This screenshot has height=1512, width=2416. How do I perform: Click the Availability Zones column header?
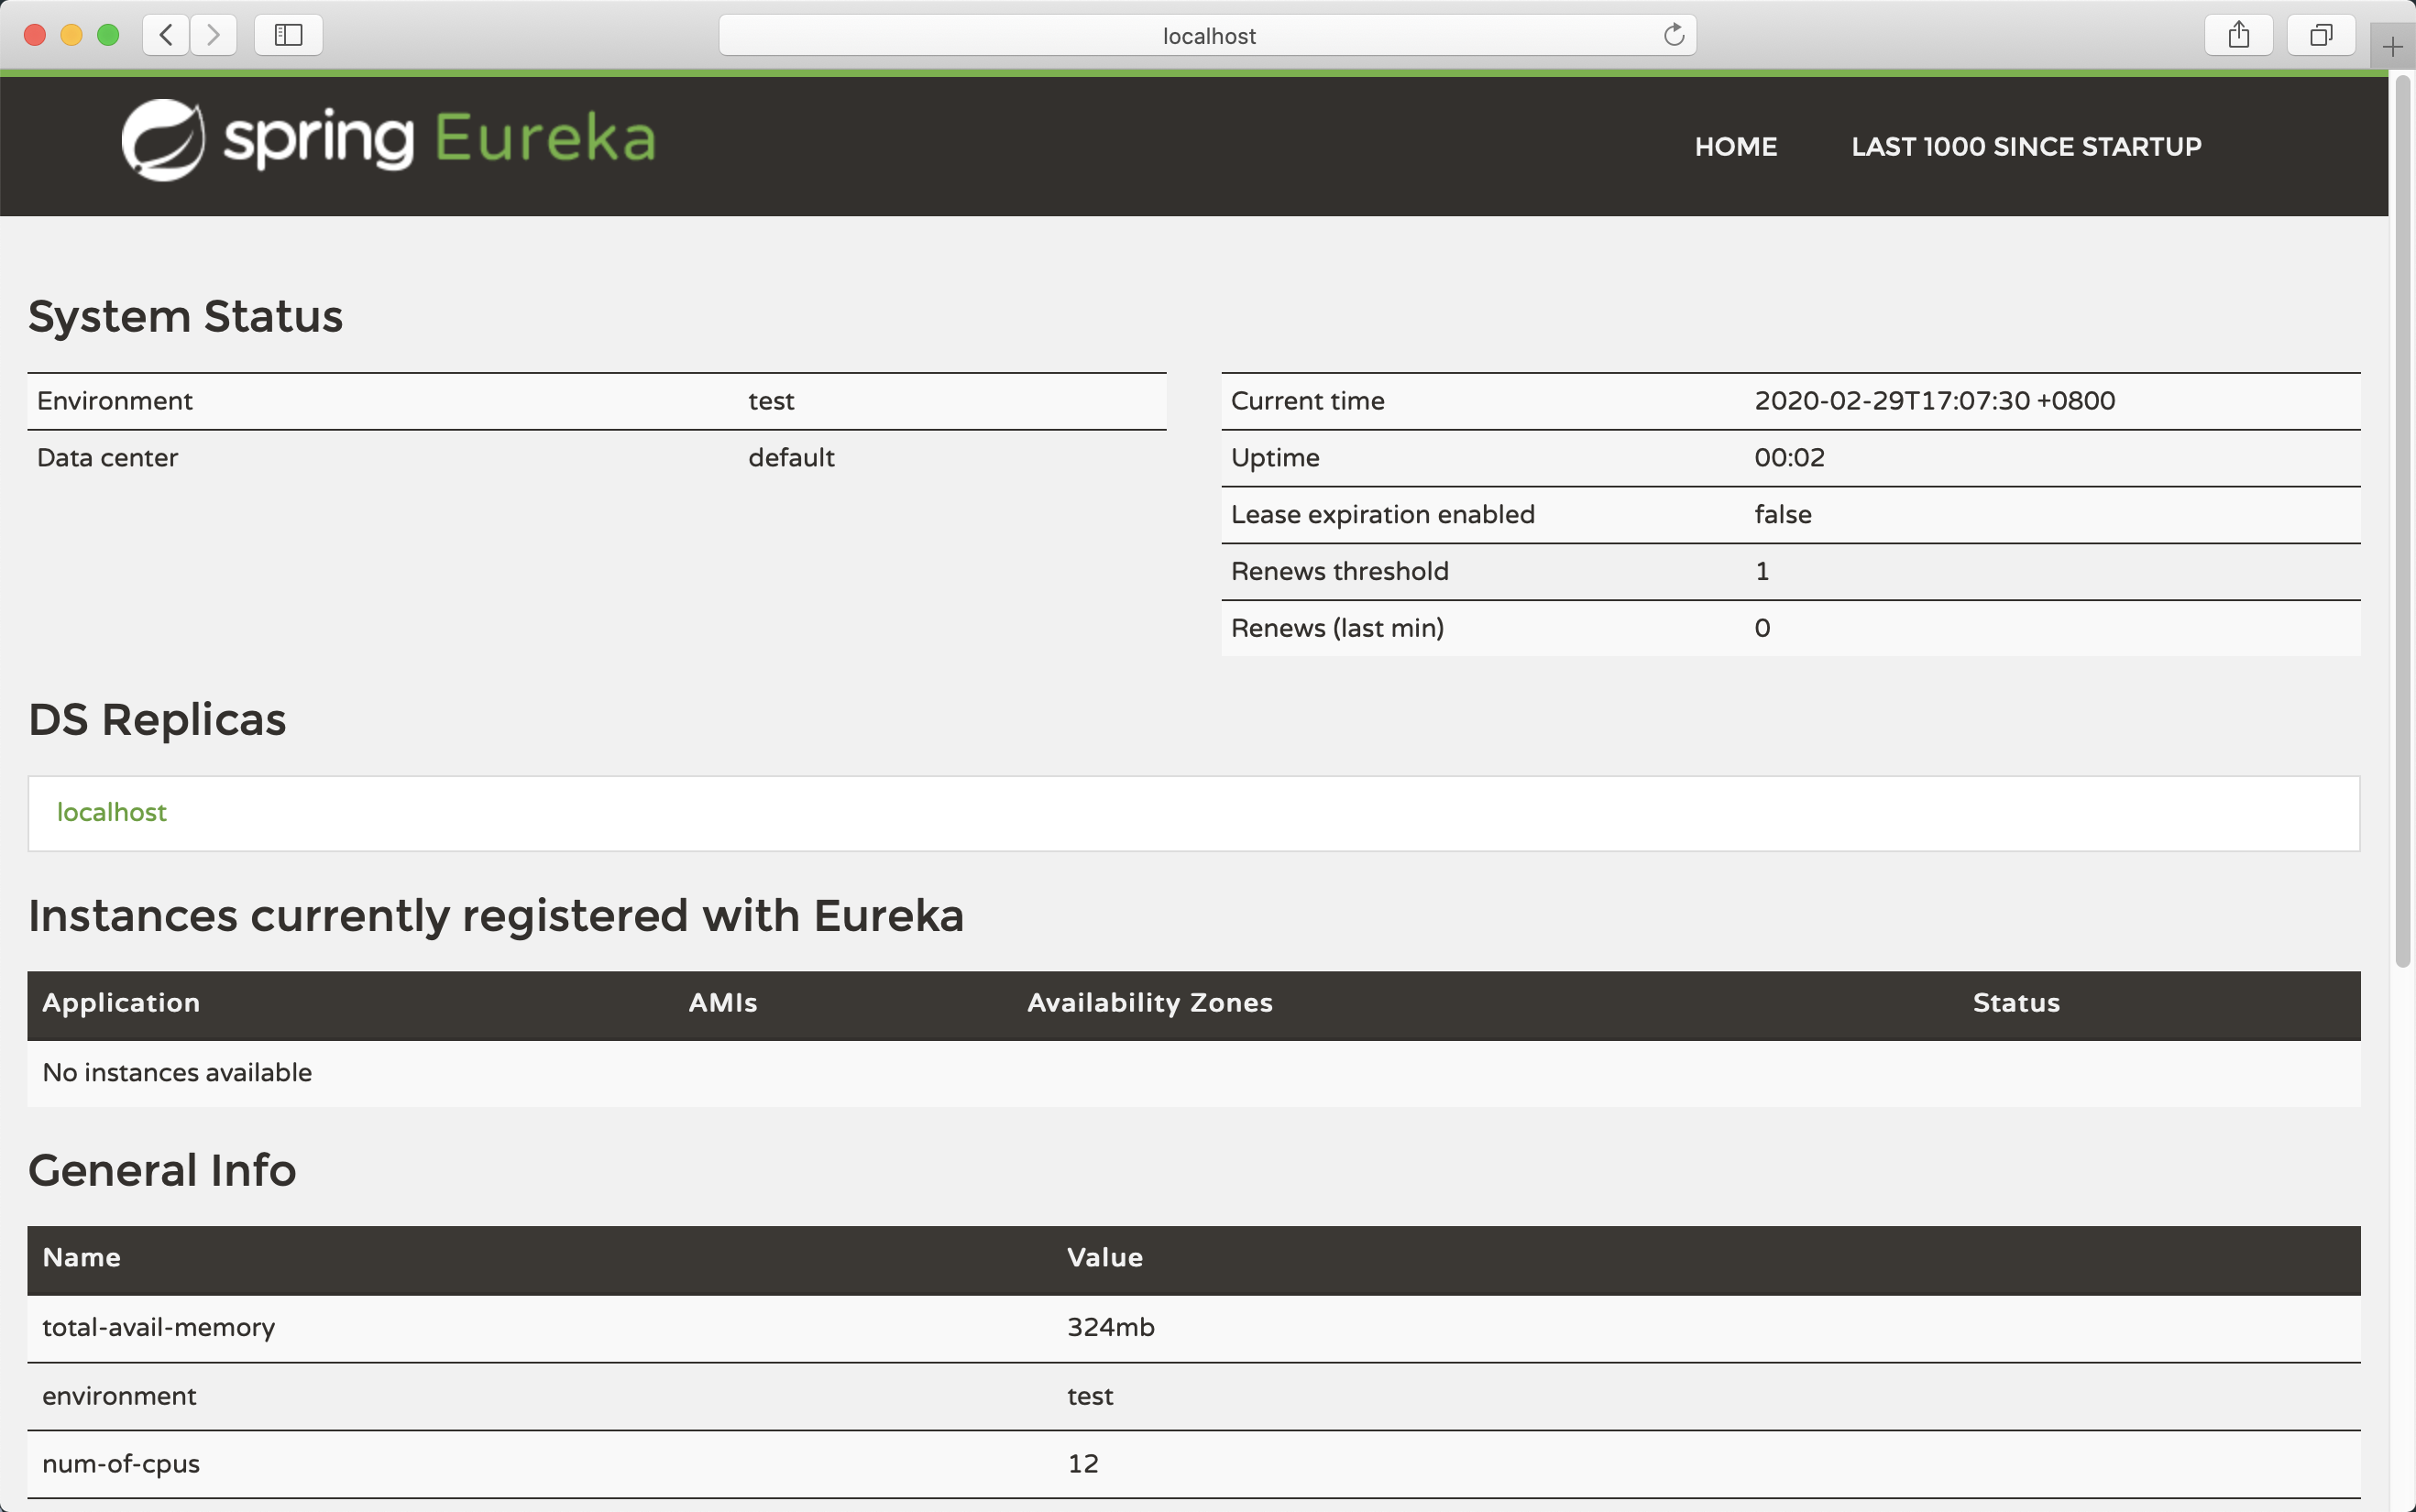coord(1149,1003)
